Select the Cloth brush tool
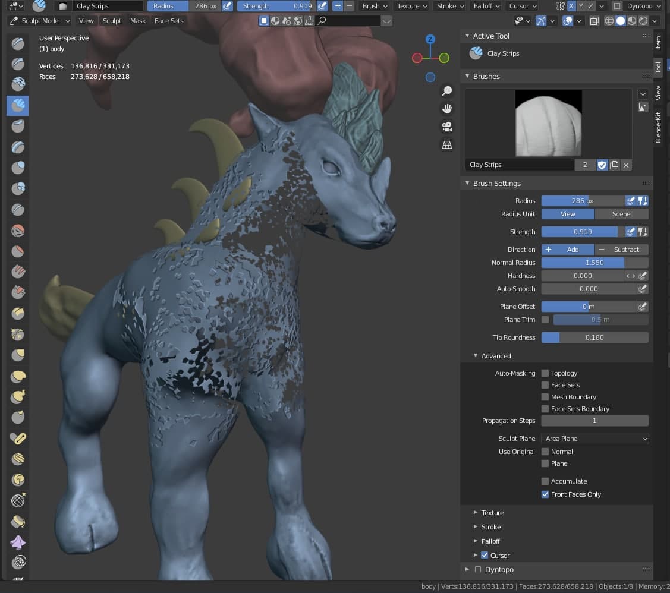The image size is (670, 593). 17,542
